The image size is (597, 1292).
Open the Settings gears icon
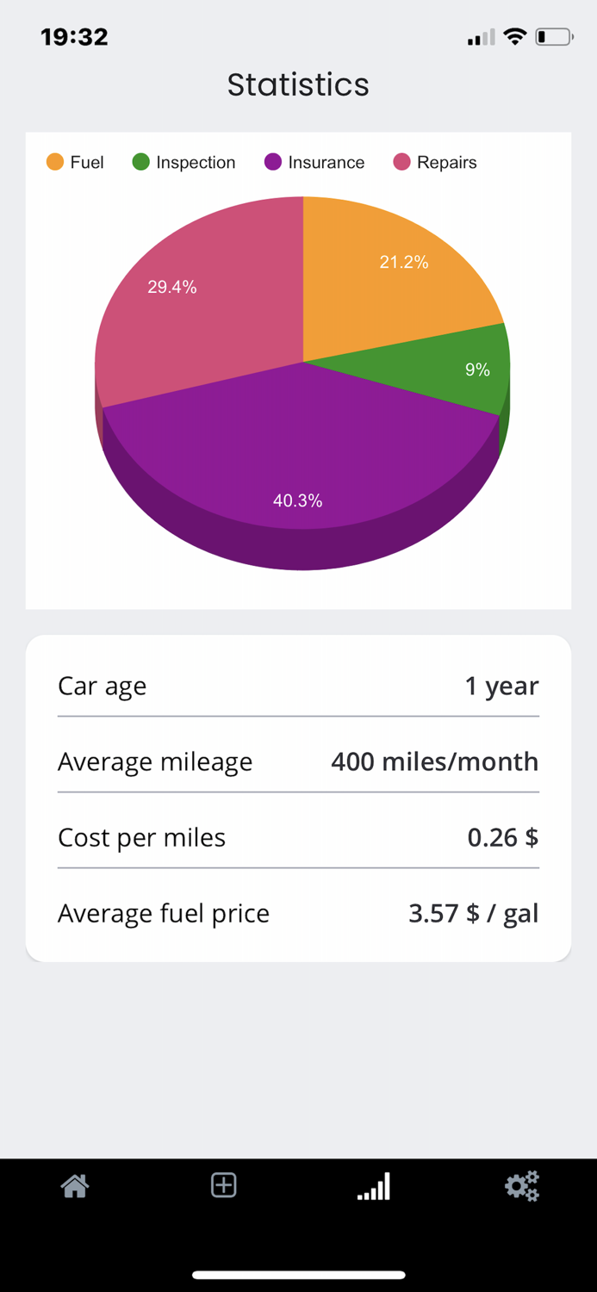point(522,1185)
